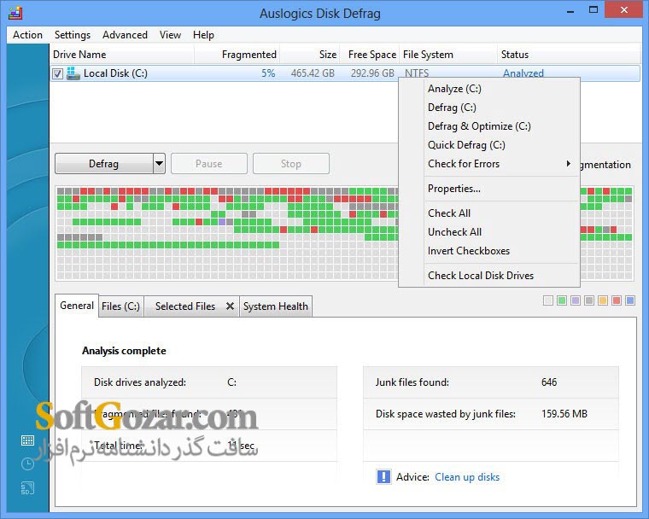This screenshot has height=519, width=649.
Task: Select Invert Checkboxes menu entry
Action: click(469, 251)
